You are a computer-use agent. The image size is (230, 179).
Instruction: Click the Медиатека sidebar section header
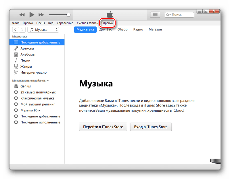click(x=19, y=37)
